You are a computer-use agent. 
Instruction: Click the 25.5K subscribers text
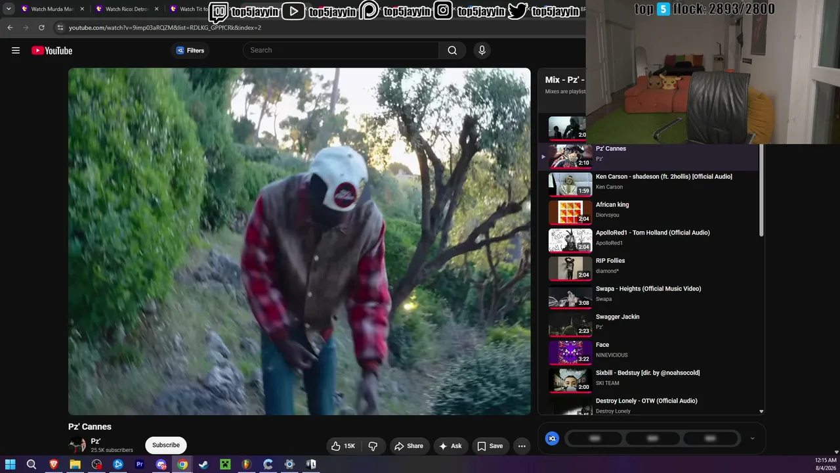point(112,451)
